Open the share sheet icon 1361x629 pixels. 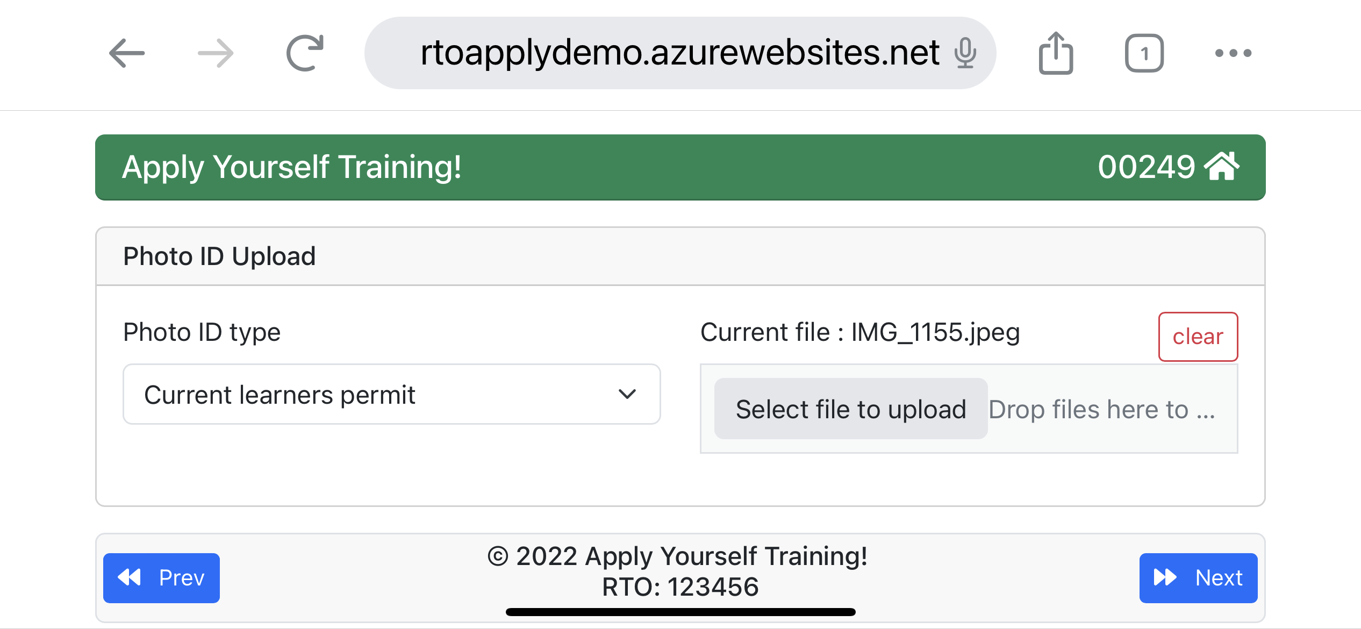click(1056, 53)
